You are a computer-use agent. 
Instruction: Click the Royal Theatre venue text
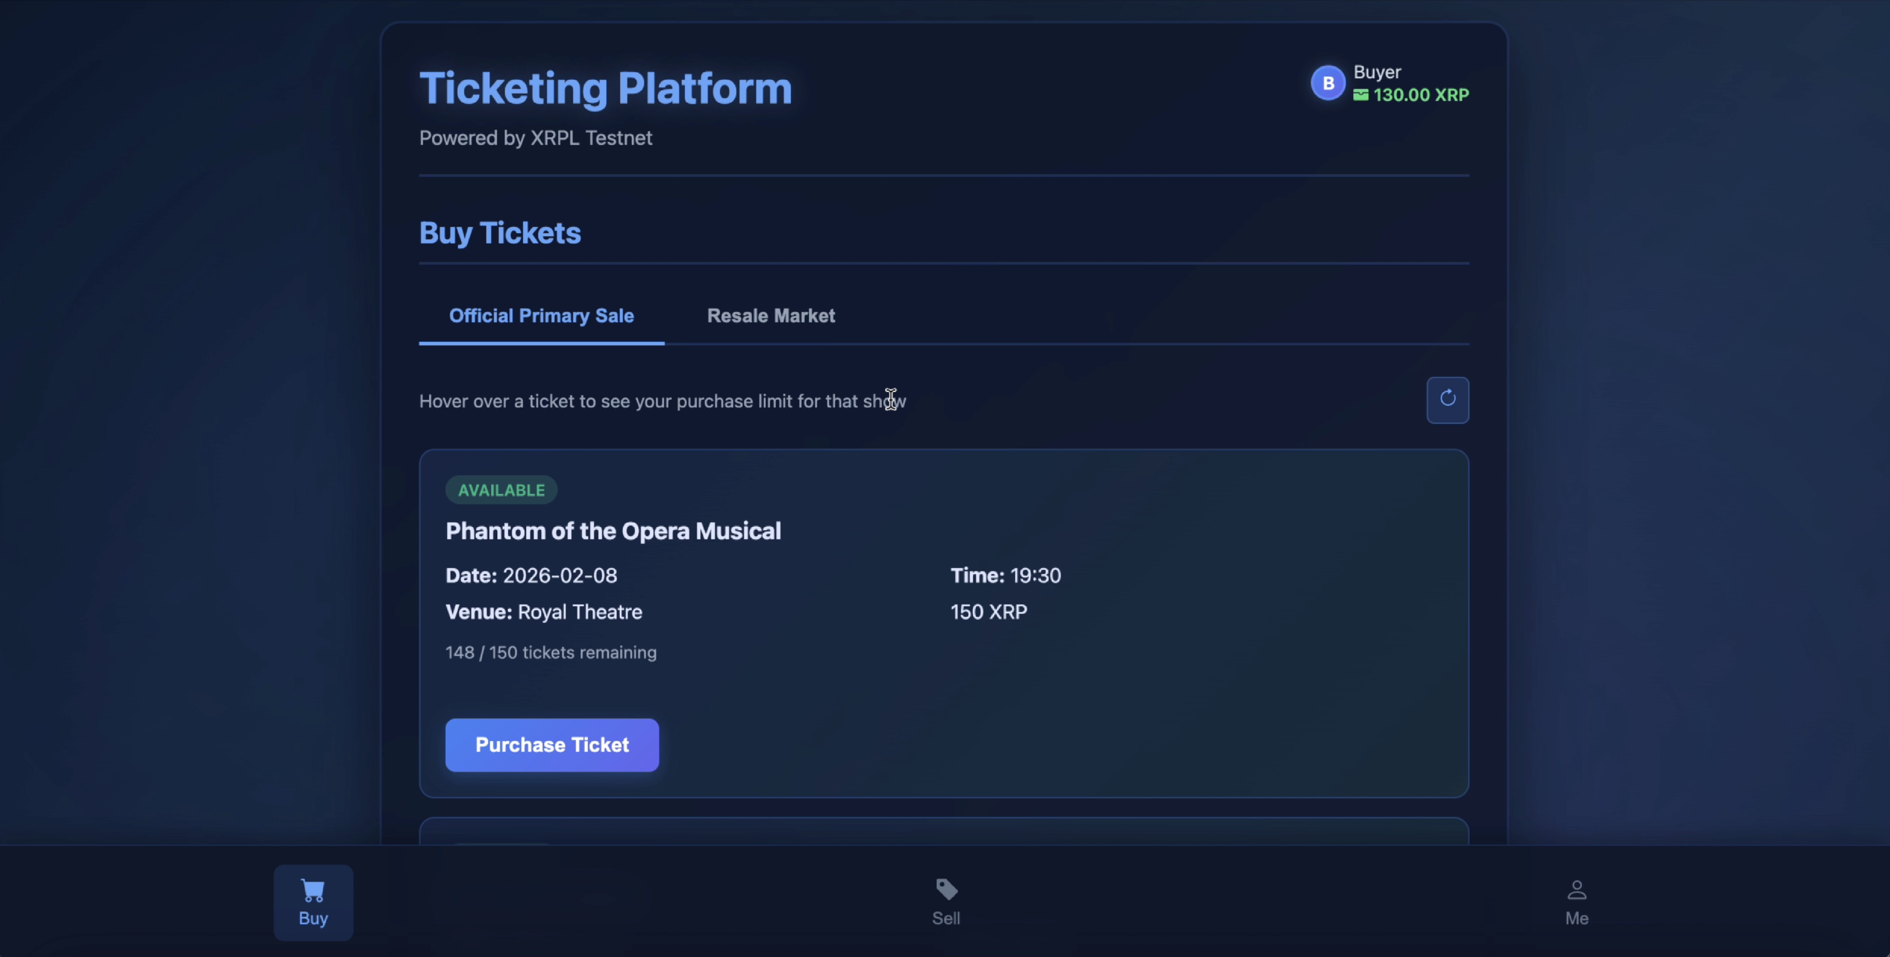pyautogui.click(x=580, y=612)
